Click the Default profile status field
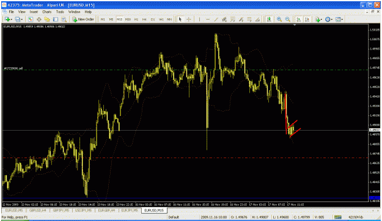The height and width of the screenshot is (221, 382). [183, 217]
